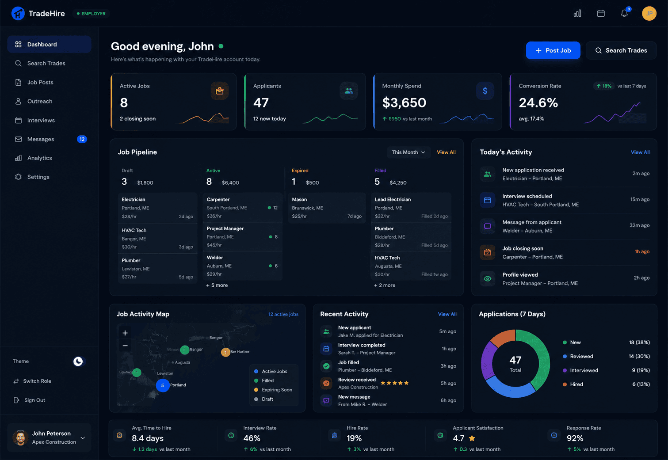This screenshot has width=668, height=460.
Task: Open the calendar icon in top header
Action: pos(601,13)
